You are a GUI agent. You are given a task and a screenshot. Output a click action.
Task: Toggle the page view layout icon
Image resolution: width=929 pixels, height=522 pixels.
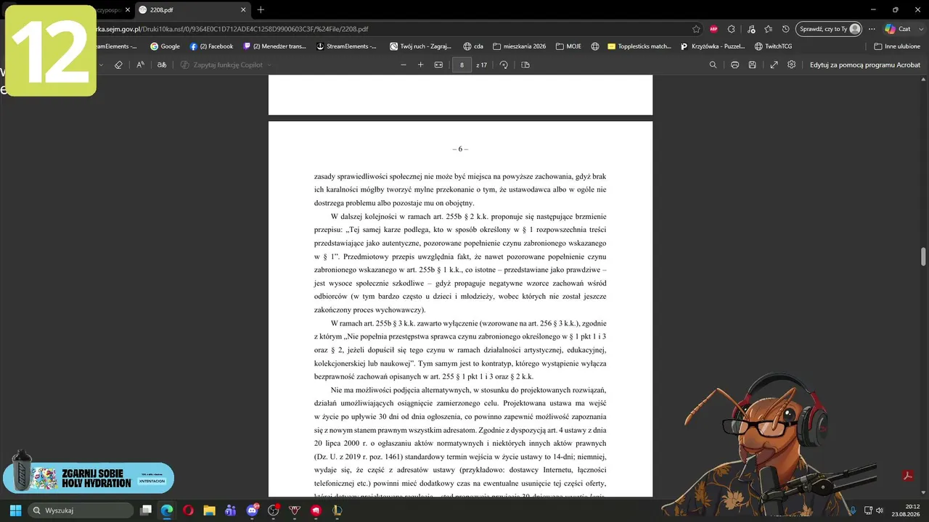coord(525,65)
